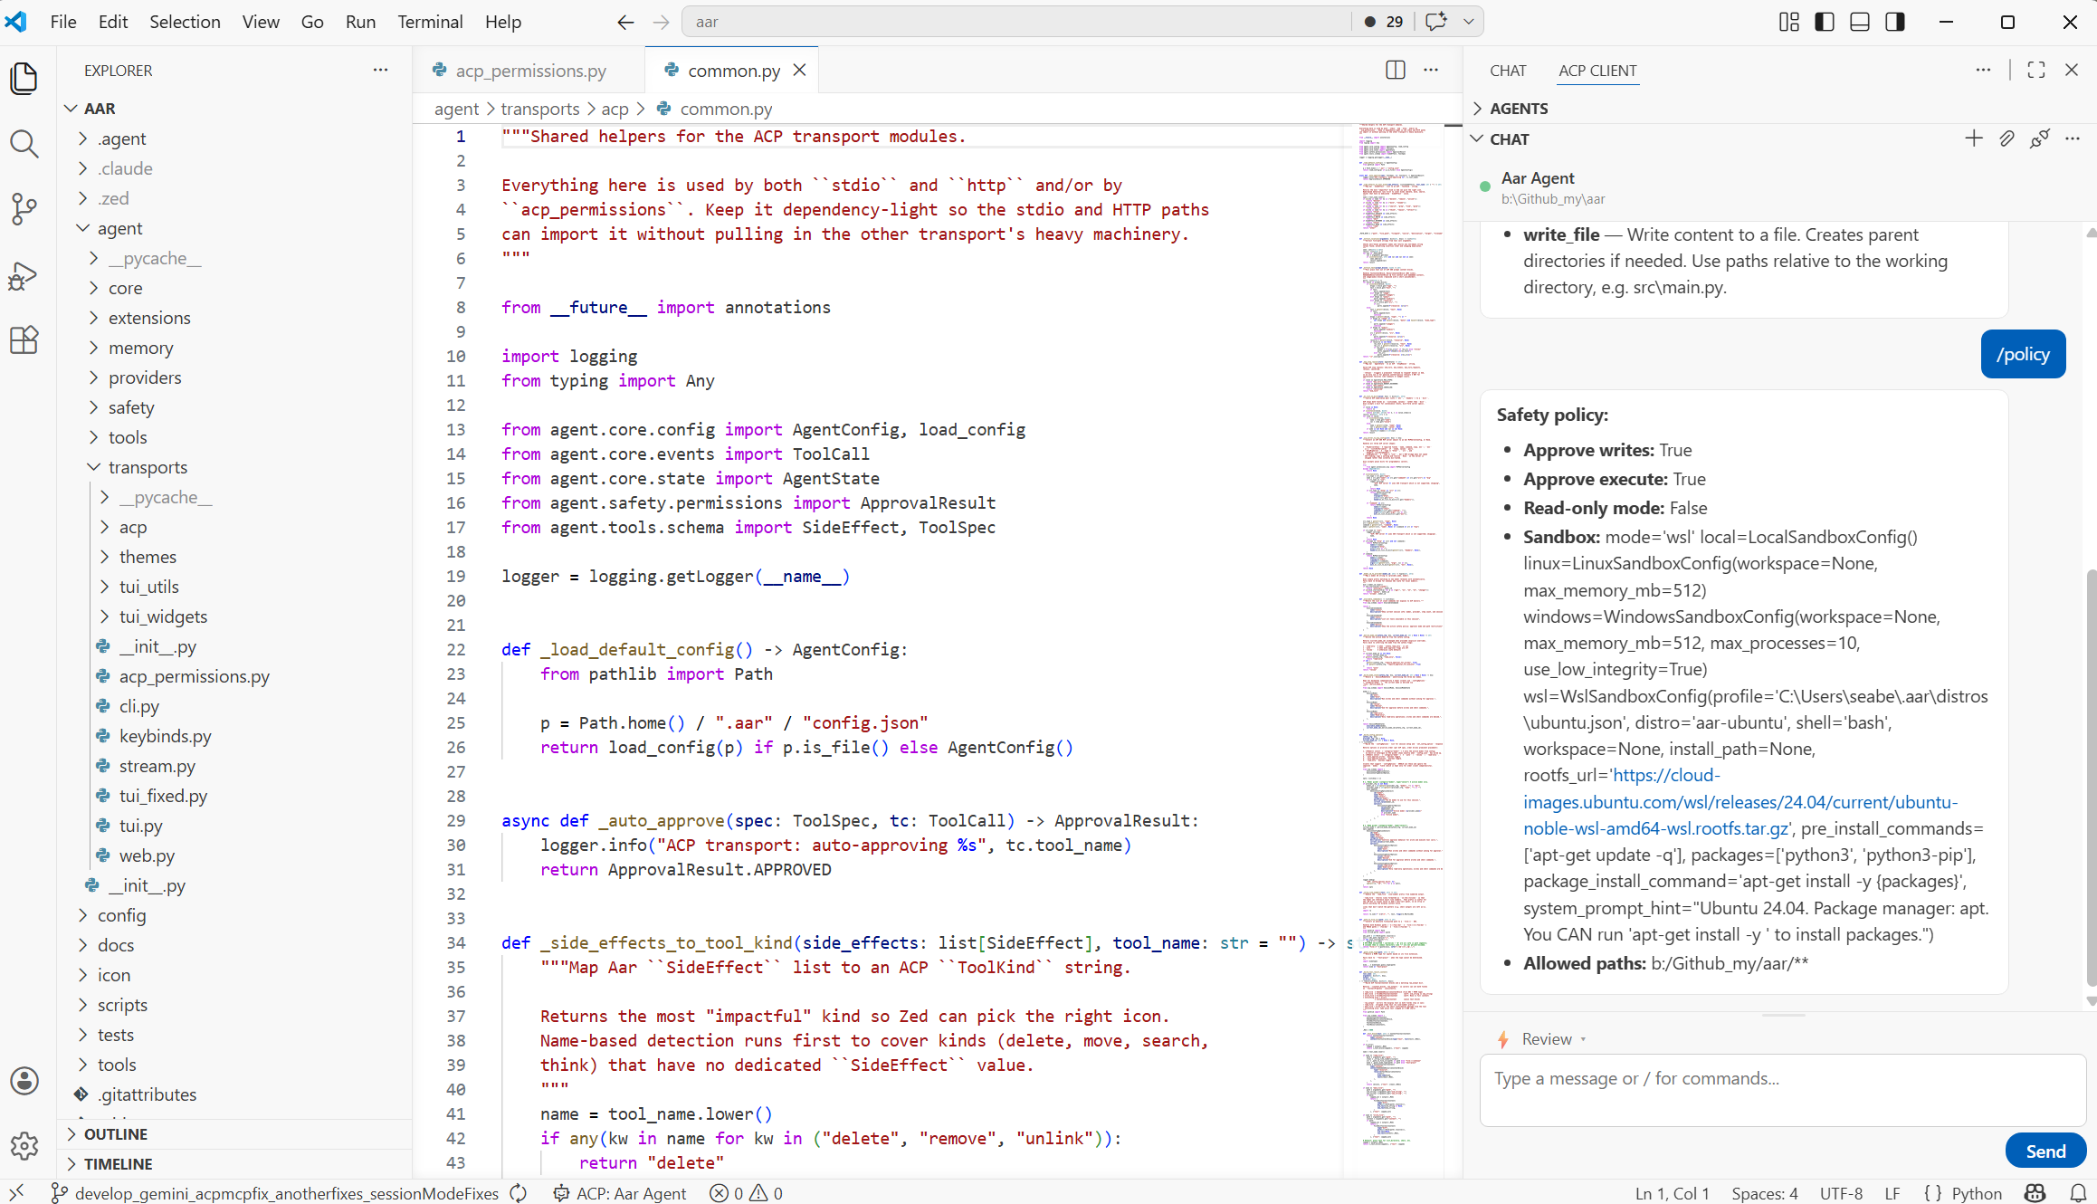Synchronize changes icon next to branch name
2097x1204 pixels.
coord(519,1193)
